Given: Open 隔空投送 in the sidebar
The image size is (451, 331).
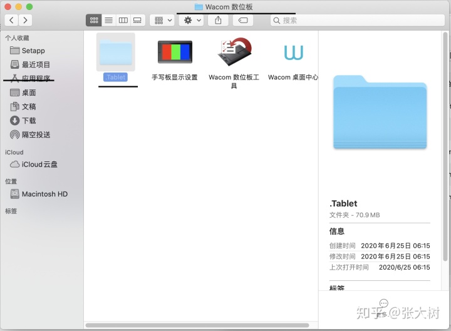Looking at the screenshot, I should [x=30, y=135].
